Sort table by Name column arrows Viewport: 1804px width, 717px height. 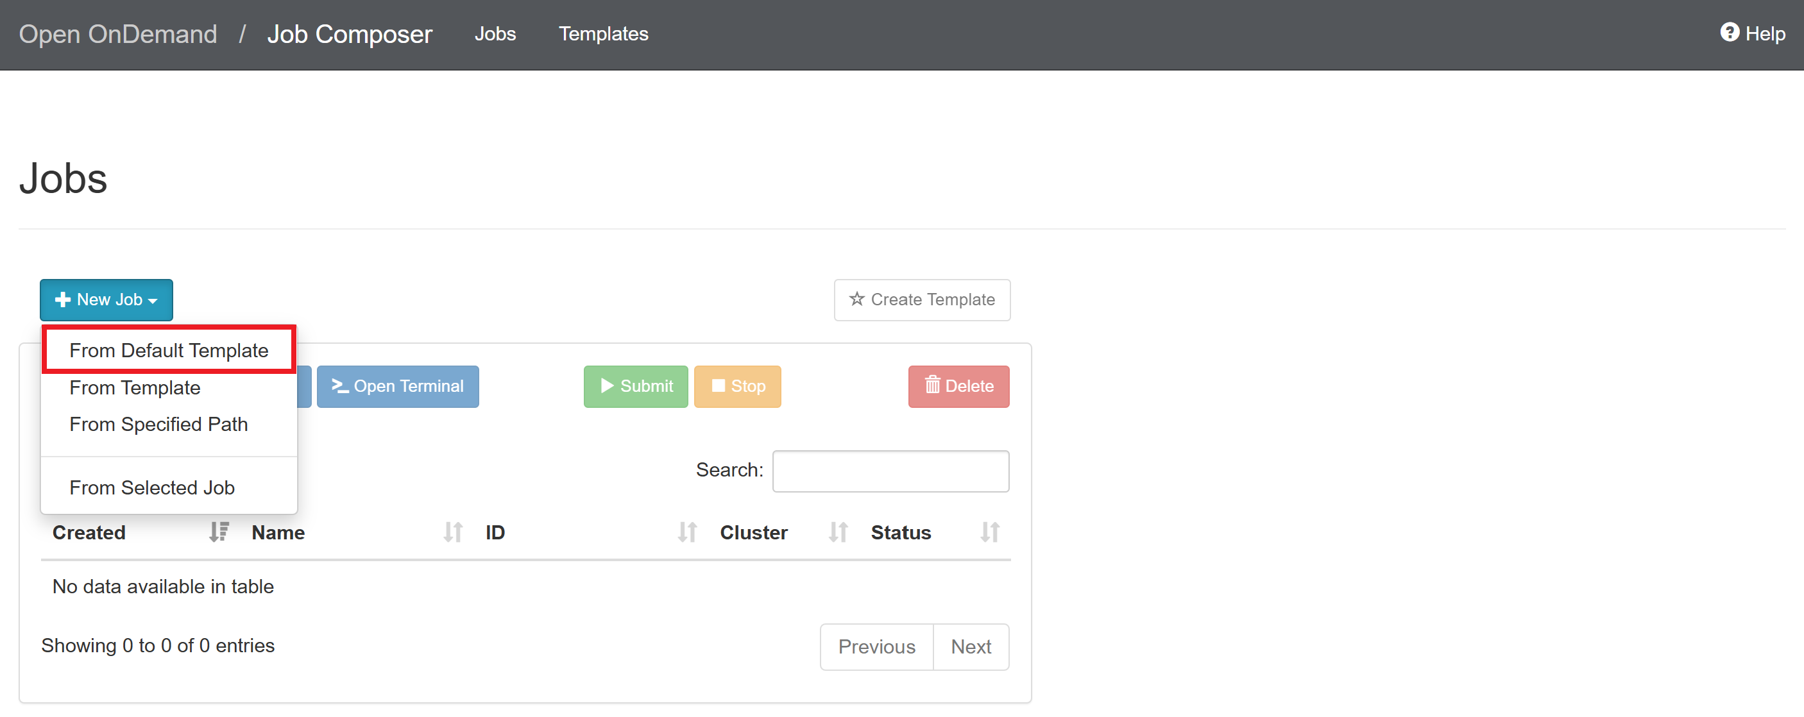coord(452,532)
